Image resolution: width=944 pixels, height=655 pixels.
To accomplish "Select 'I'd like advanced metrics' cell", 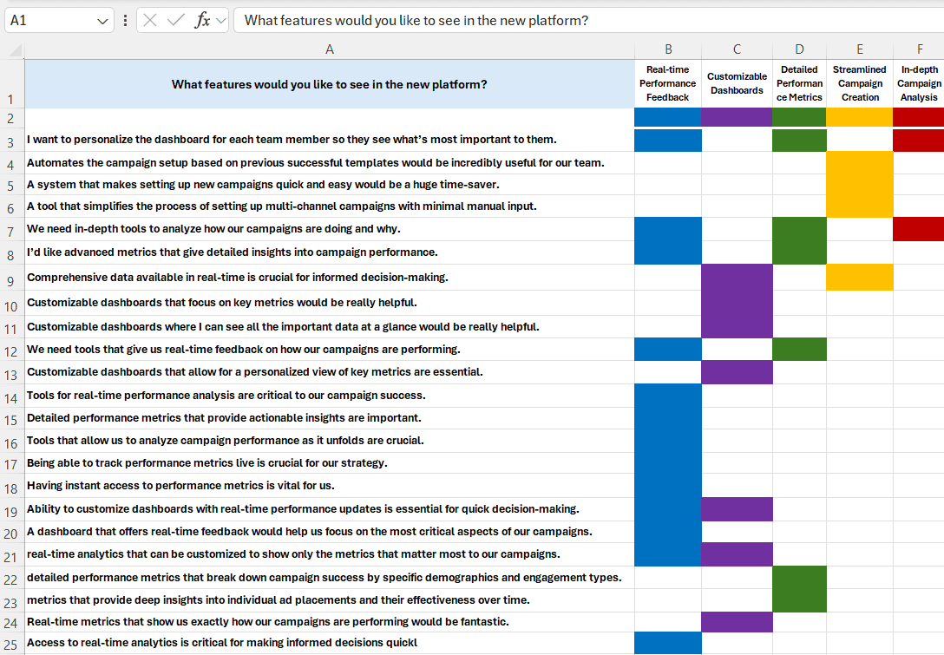I will 330,252.
